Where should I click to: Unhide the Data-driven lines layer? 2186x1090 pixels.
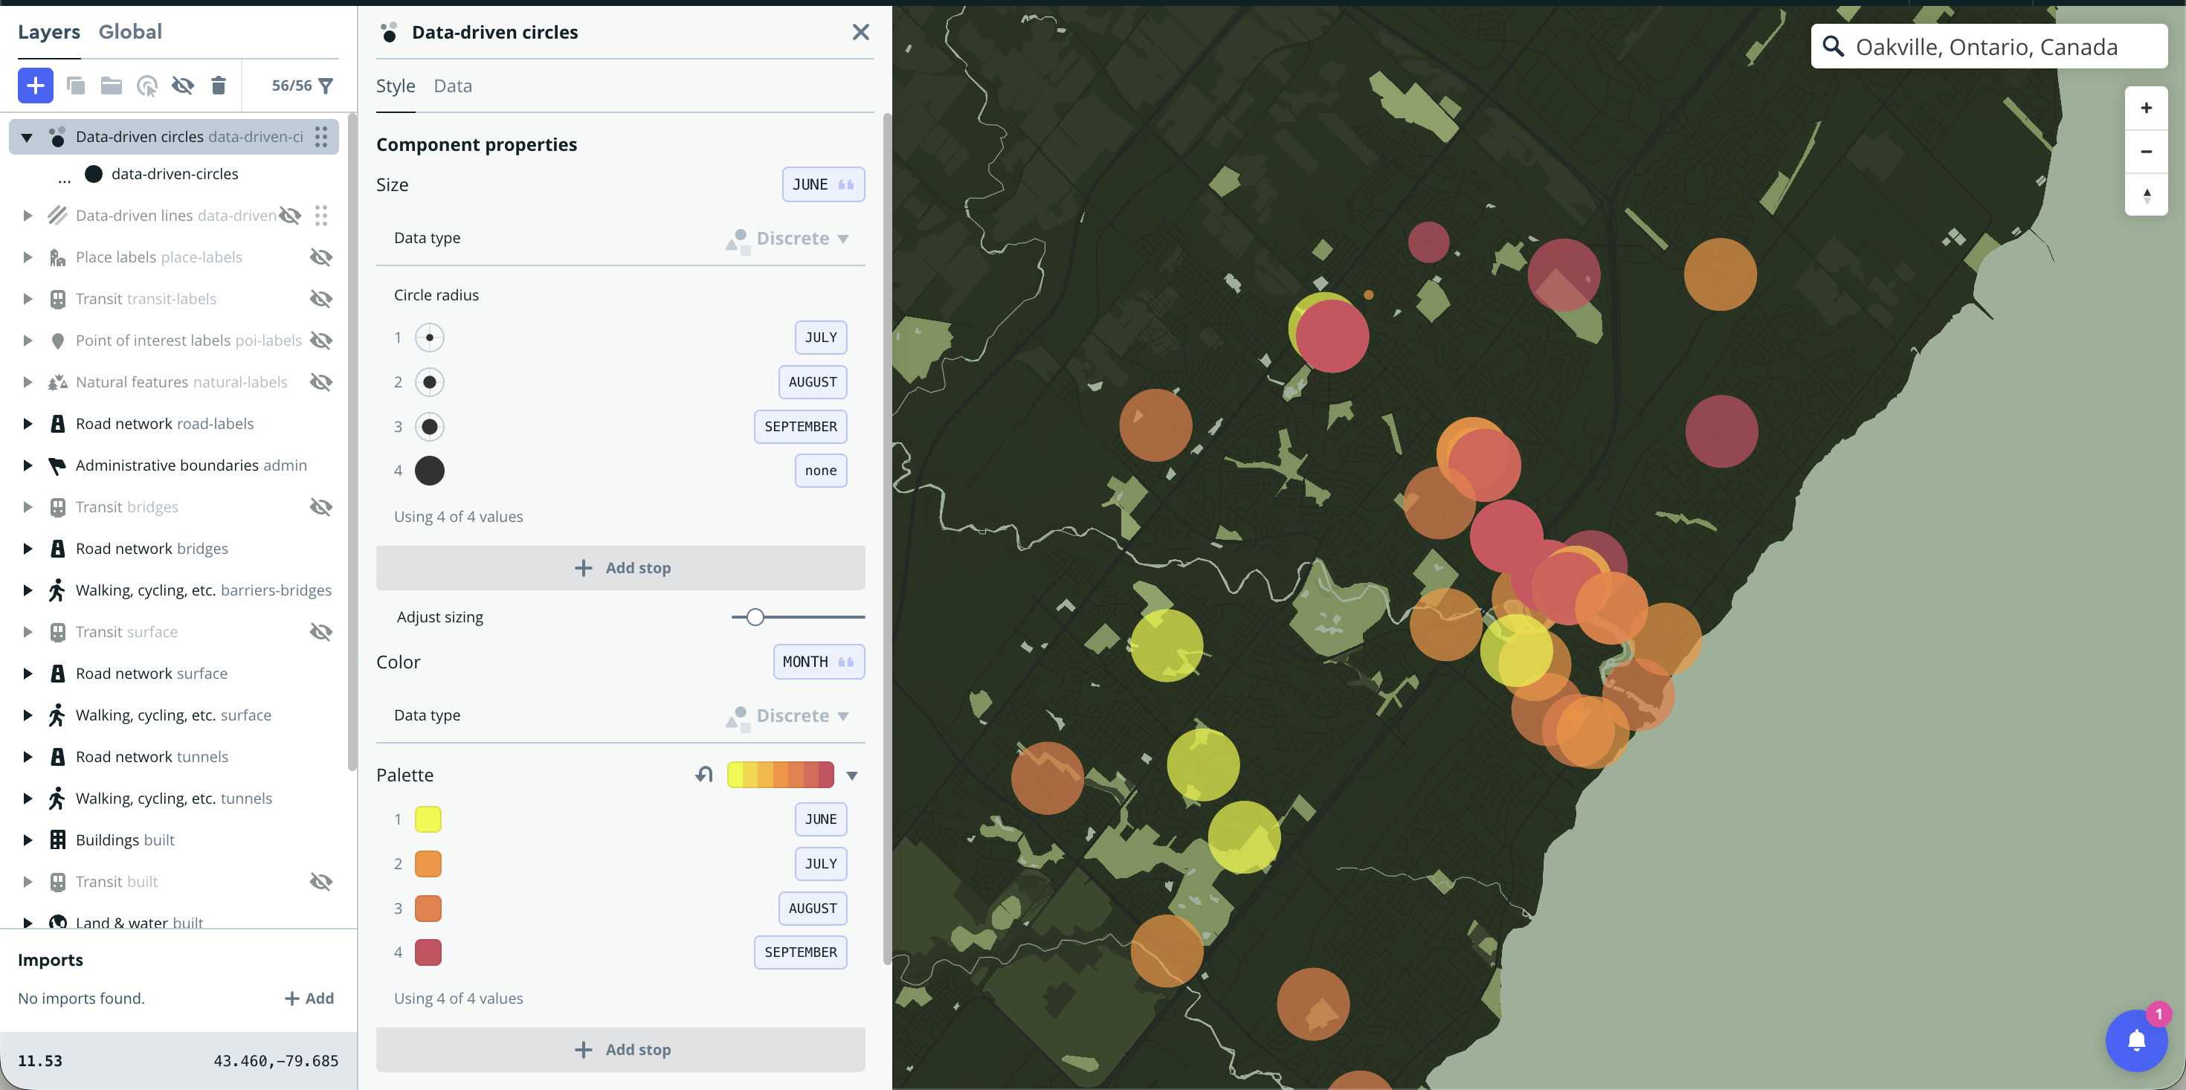[290, 215]
